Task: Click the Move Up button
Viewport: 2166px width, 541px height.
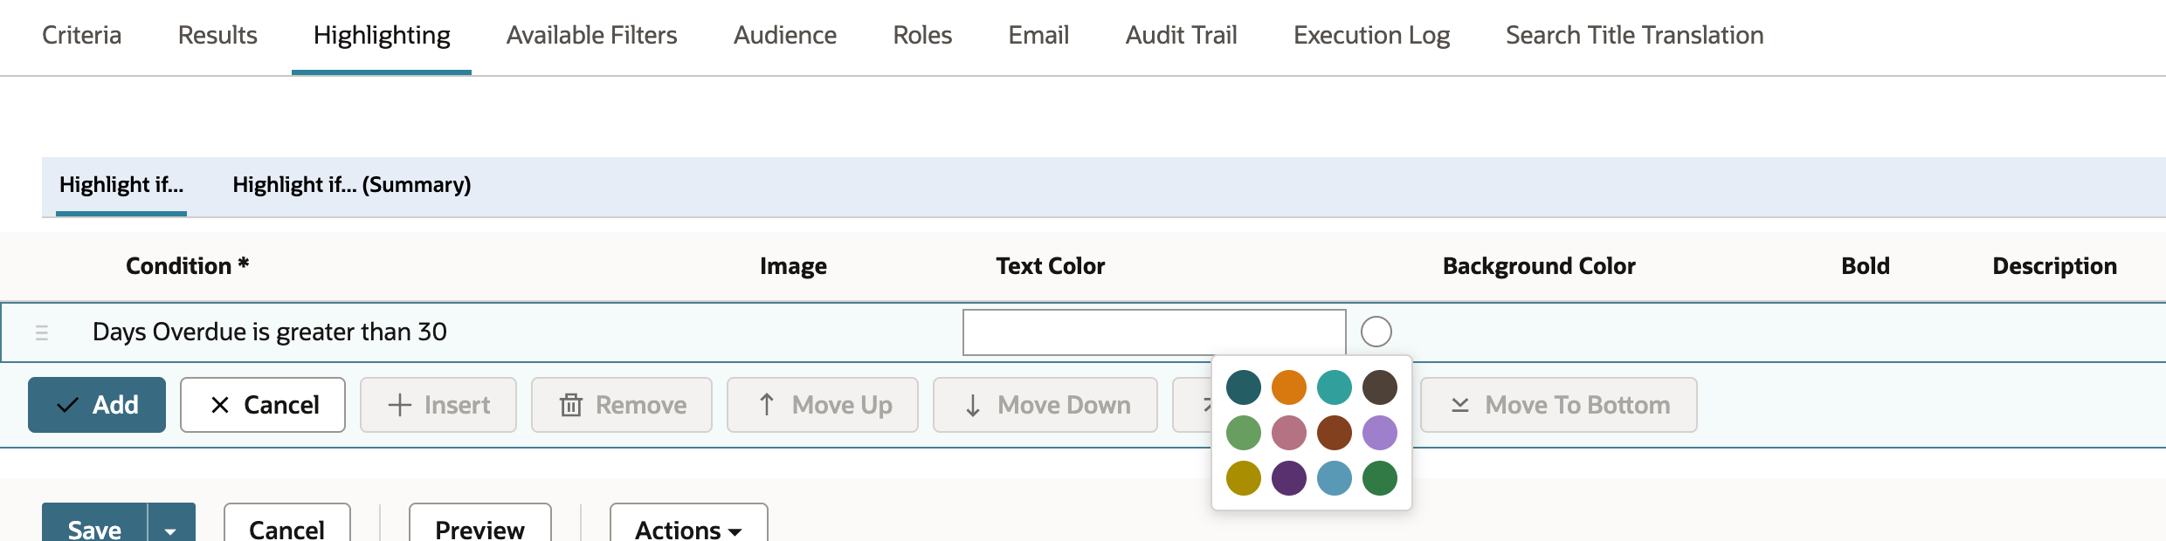Action: pos(823,405)
